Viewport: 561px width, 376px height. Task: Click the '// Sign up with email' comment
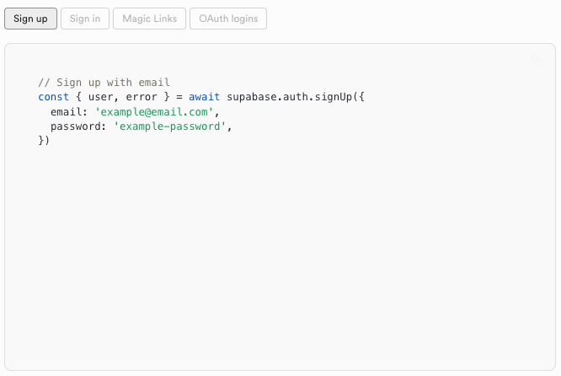(x=104, y=83)
